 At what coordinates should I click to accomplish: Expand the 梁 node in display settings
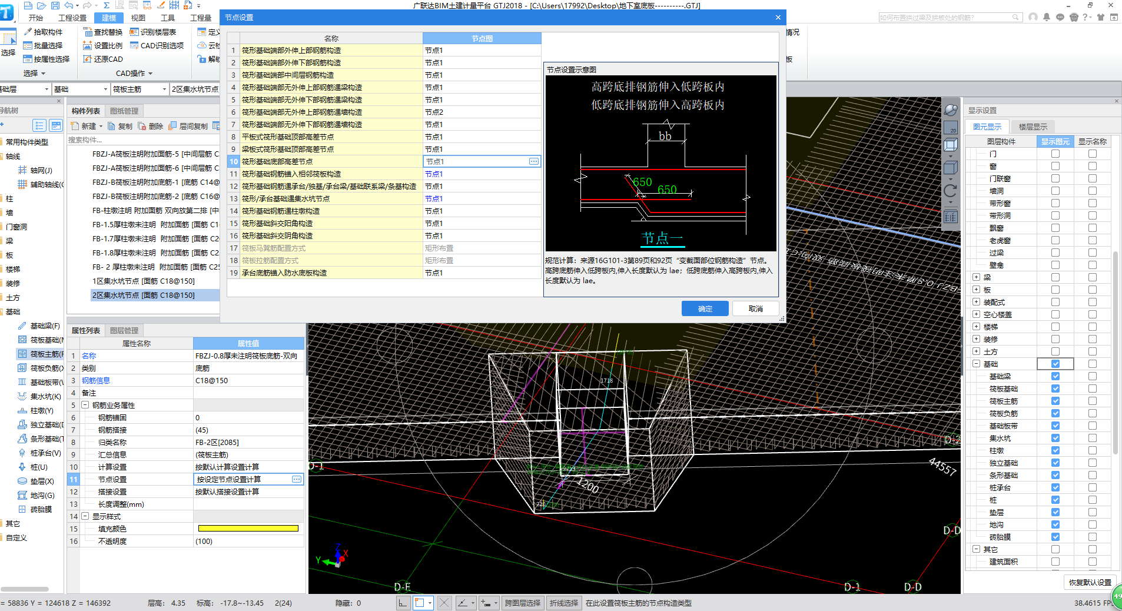click(x=976, y=277)
